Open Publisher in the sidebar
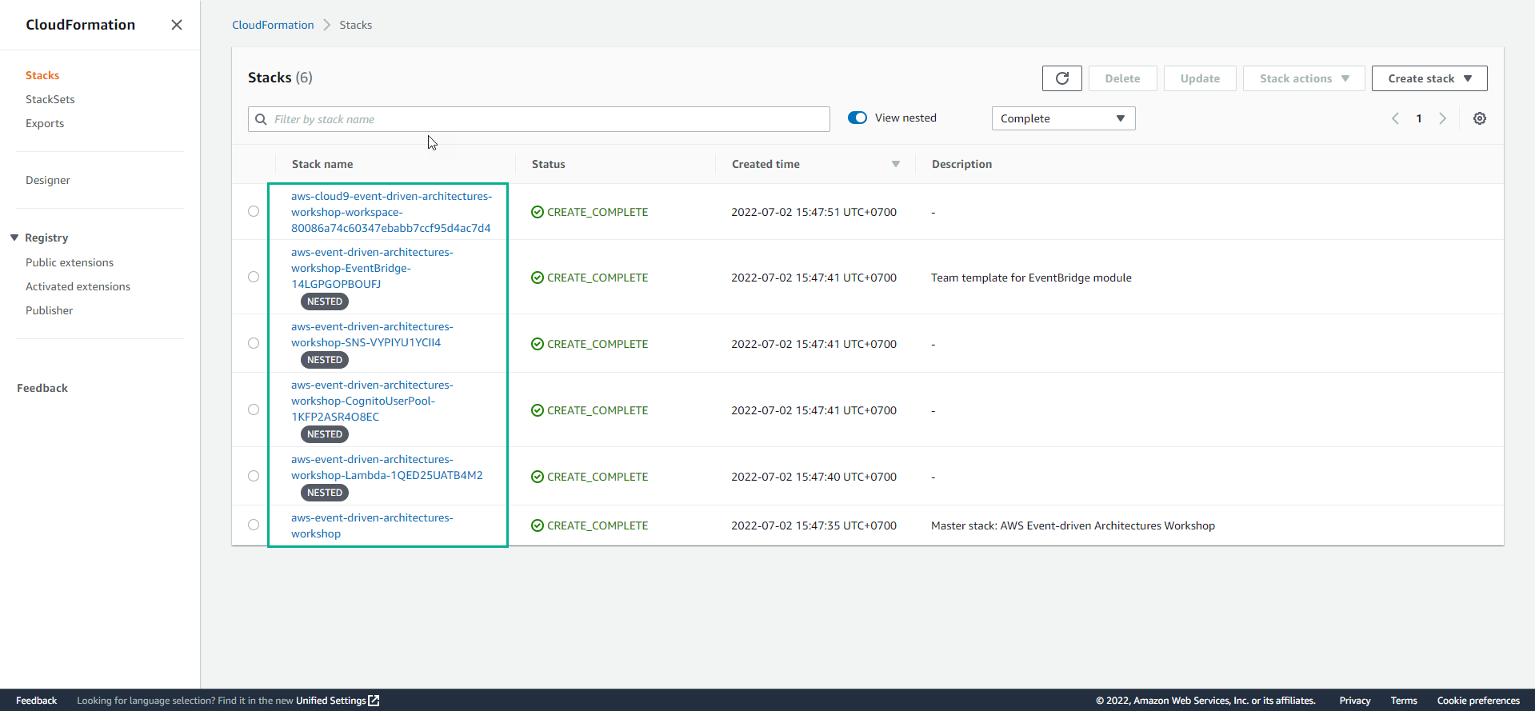1535x711 pixels. (x=49, y=310)
